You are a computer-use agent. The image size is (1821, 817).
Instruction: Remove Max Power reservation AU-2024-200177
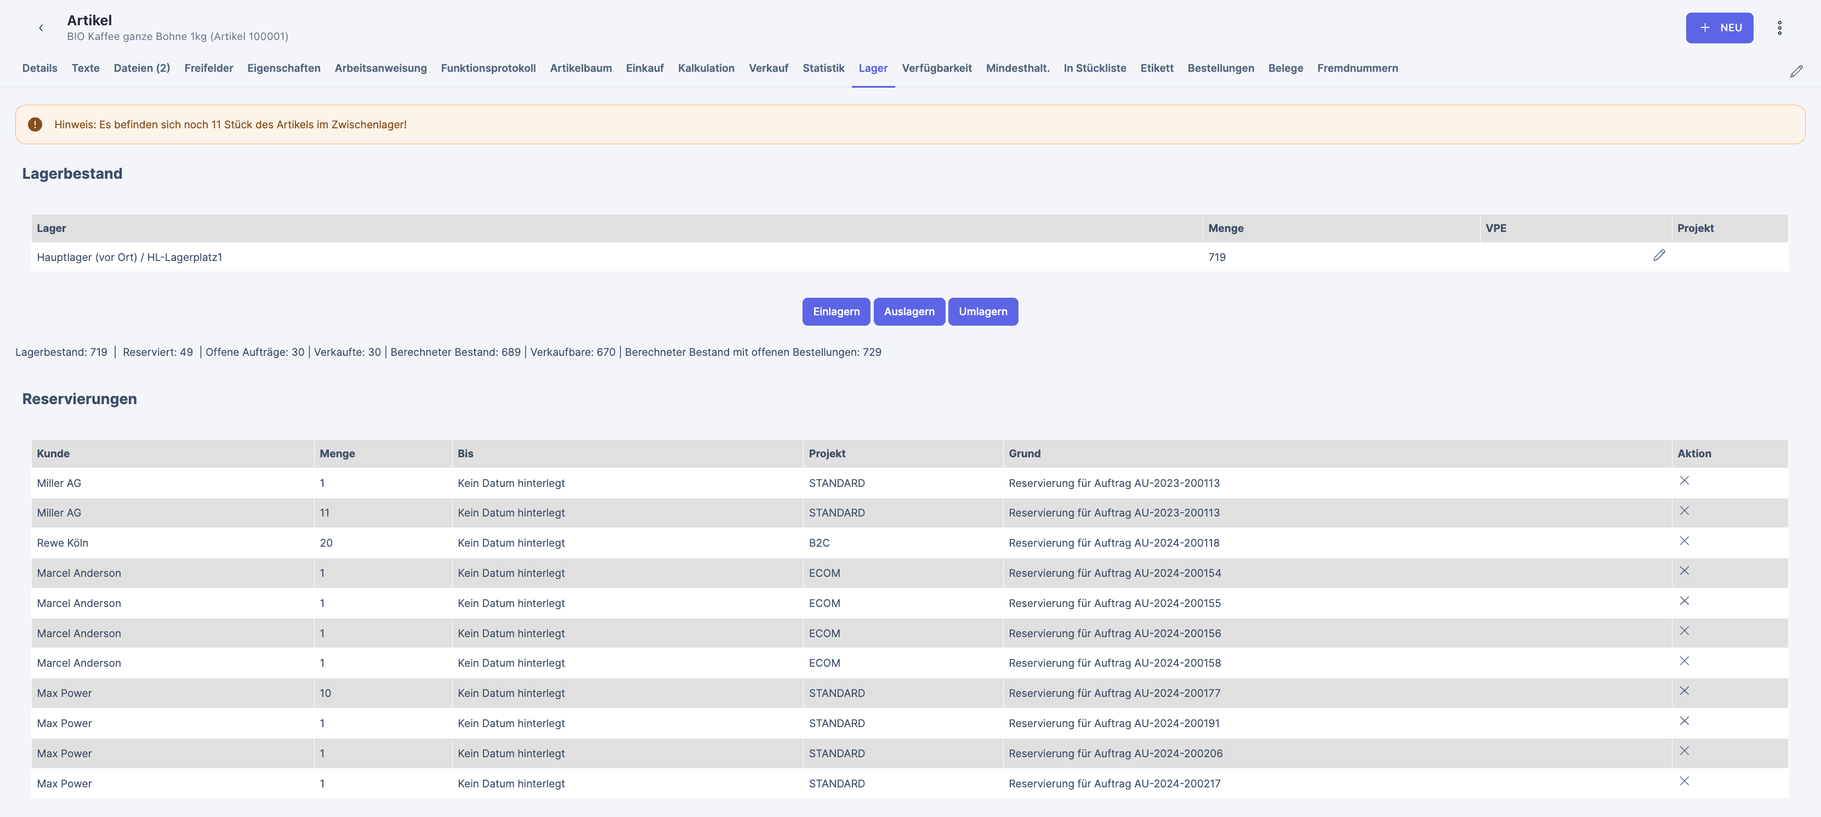click(x=1684, y=691)
